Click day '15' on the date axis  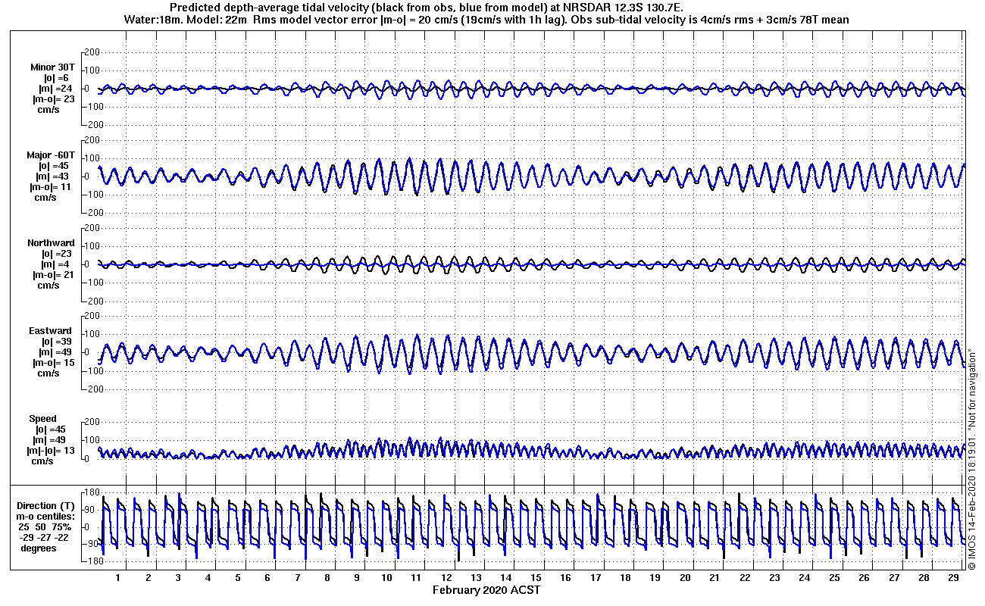pyautogui.click(x=536, y=578)
